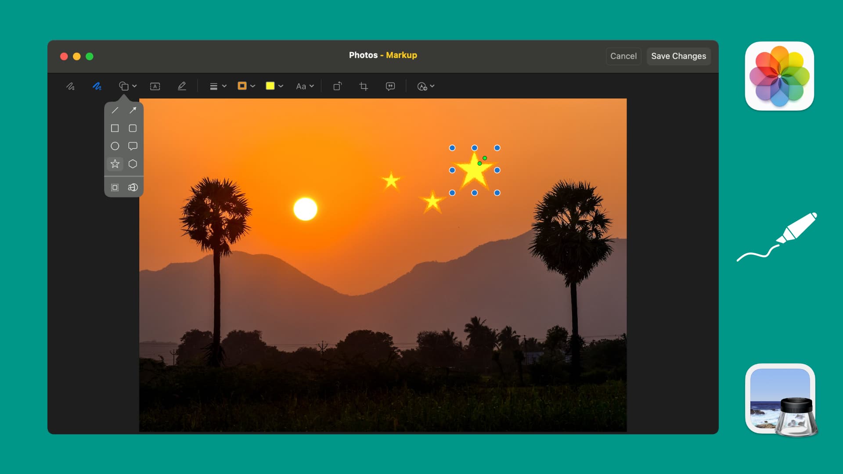Open the Aa Text Style menu

301,86
